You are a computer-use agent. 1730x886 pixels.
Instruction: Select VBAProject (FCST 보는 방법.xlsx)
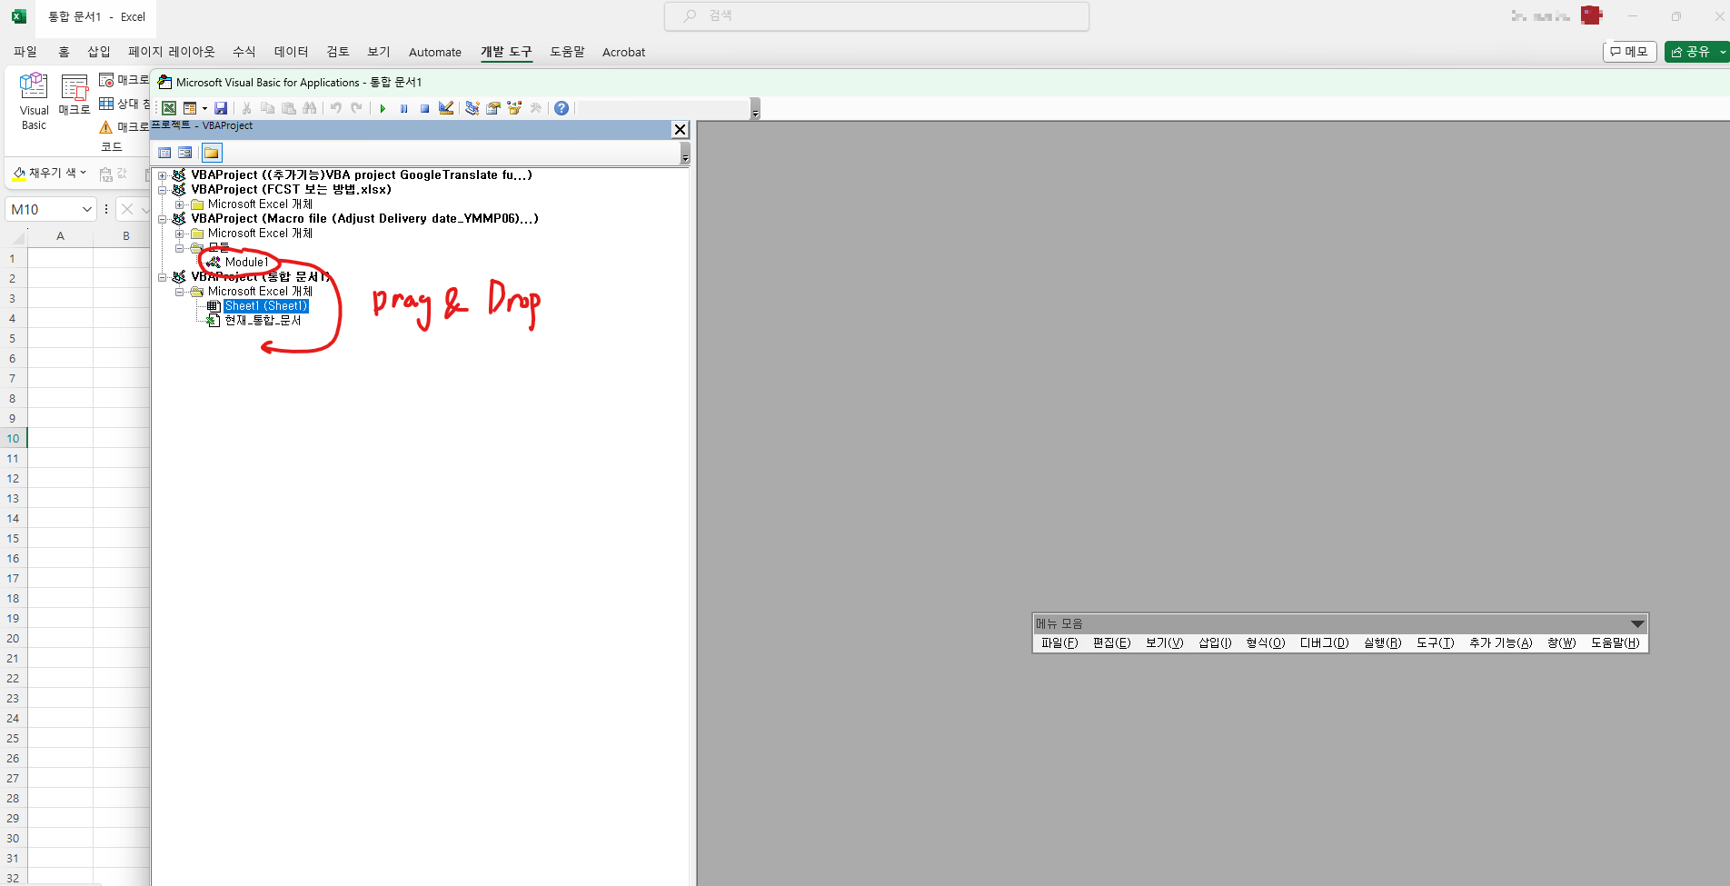291,190
